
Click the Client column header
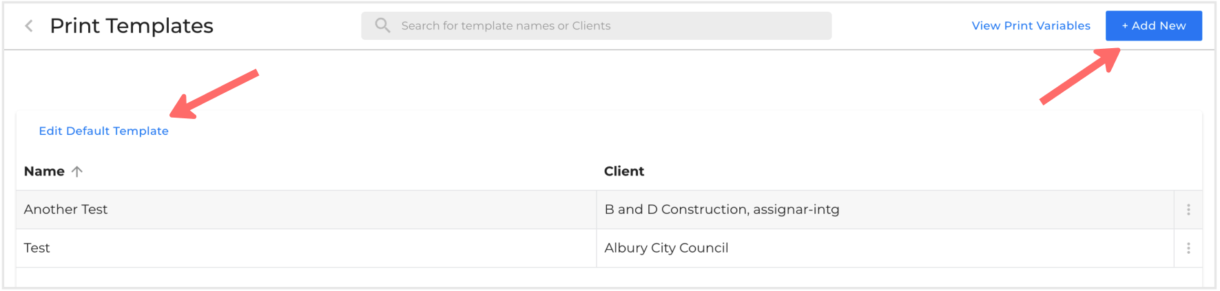(x=624, y=171)
